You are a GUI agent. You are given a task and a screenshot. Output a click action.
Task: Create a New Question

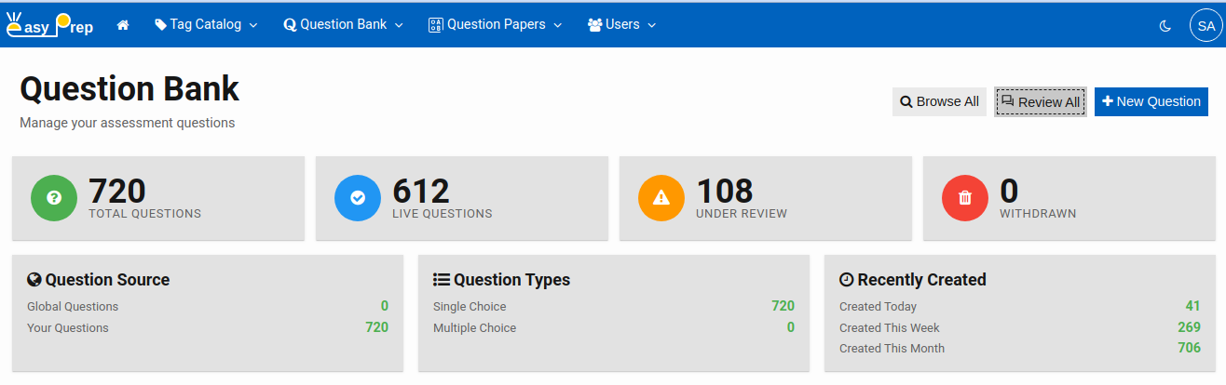pos(1151,101)
